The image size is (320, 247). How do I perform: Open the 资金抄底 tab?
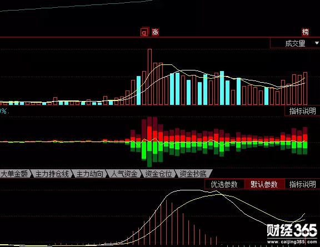(193, 174)
